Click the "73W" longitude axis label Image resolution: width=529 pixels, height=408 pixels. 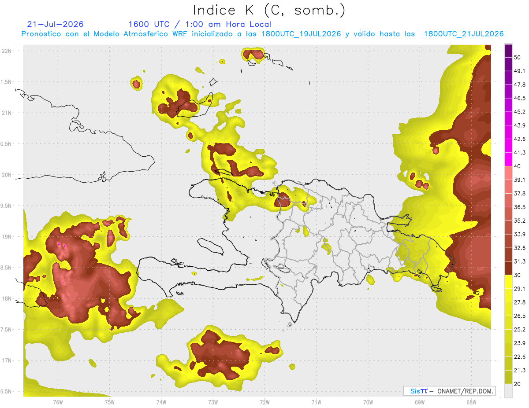[x=213, y=402]
